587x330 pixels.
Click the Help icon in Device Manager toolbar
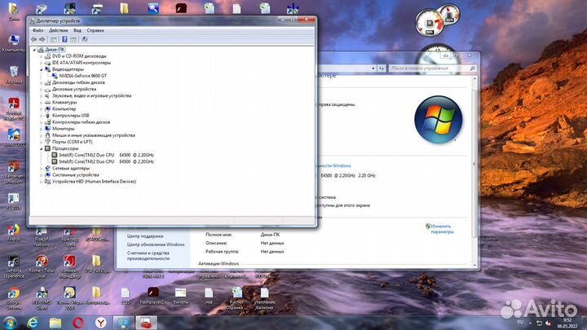coord(65,38)
